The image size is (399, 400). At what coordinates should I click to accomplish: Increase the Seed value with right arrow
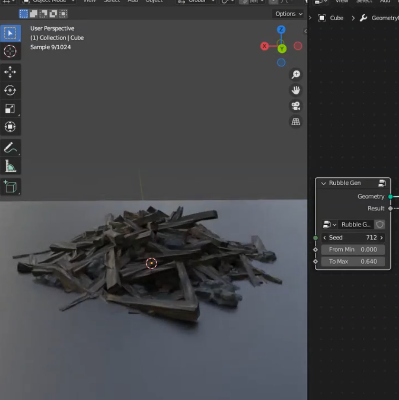381,238
